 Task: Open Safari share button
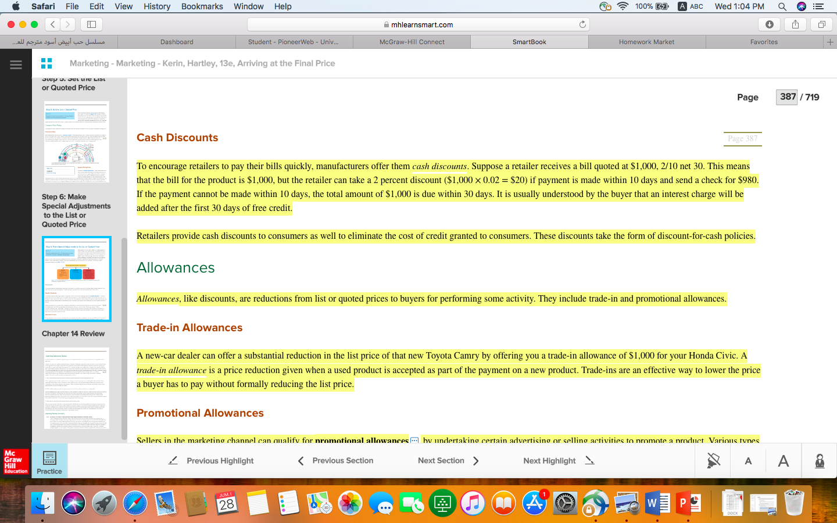(x=795, y=24)
